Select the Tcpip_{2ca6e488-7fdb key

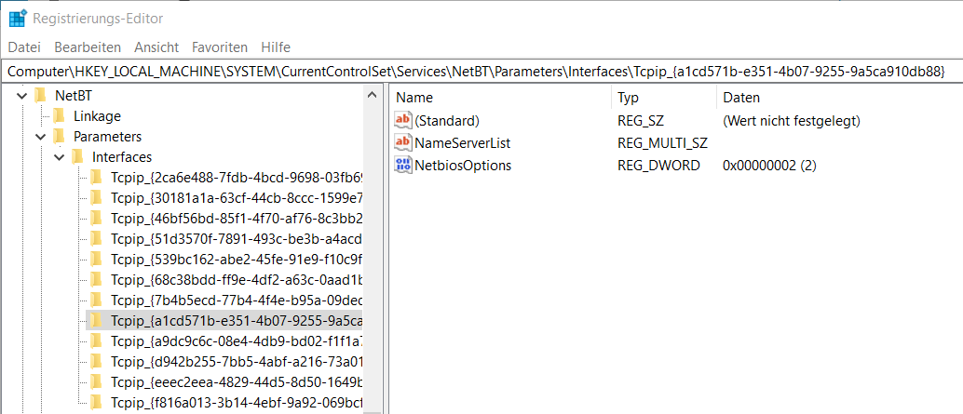pyautogui.click(x=237, y=178)
